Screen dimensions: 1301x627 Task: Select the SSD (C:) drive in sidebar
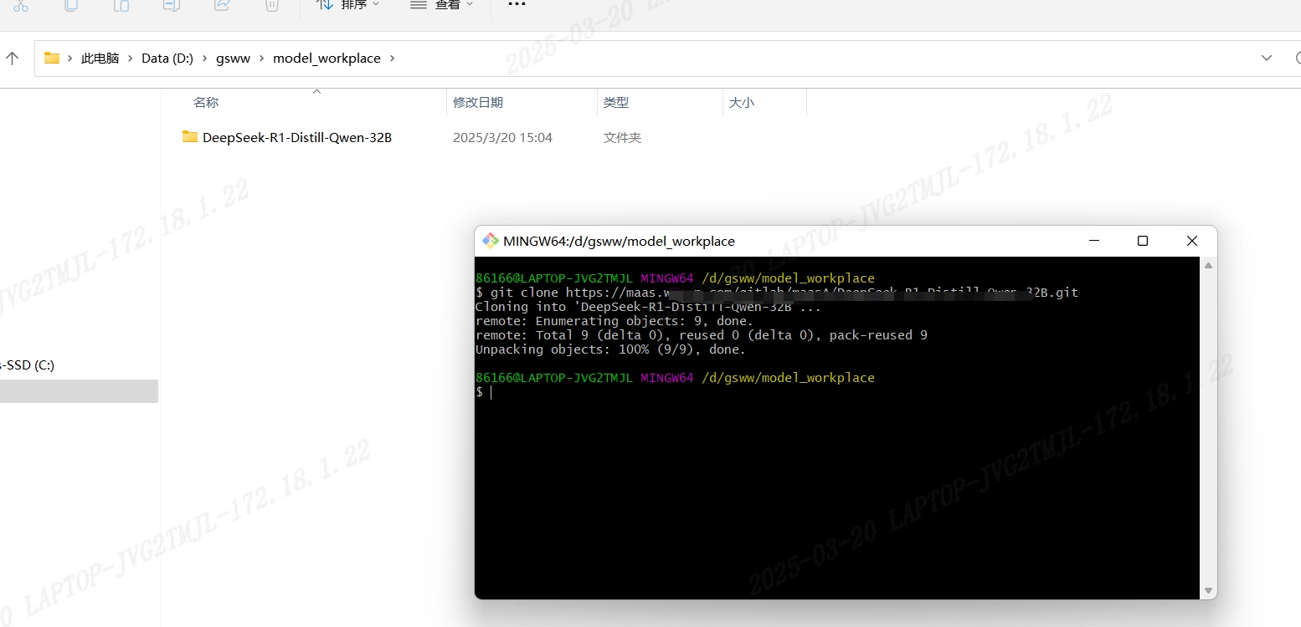coord(28,364)
